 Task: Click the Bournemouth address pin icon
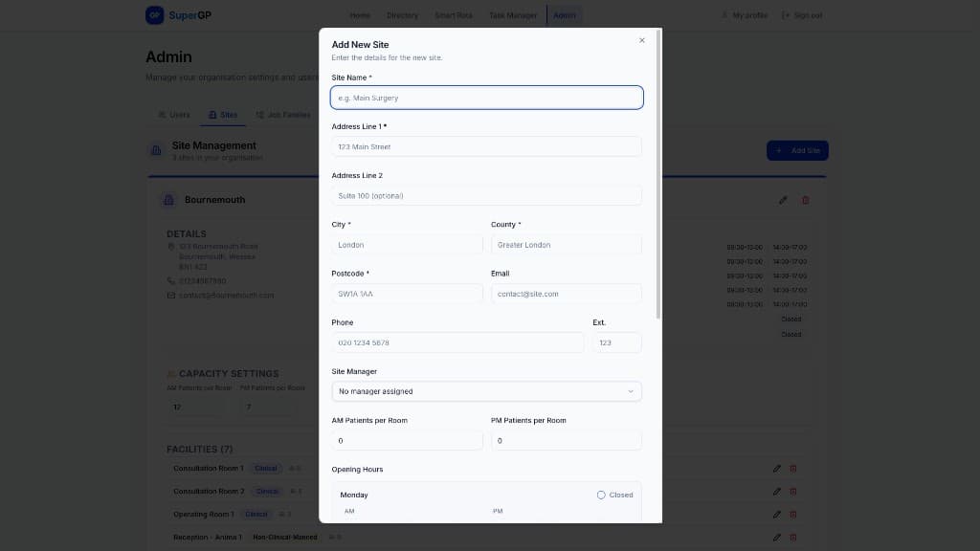tap(171, 247)
